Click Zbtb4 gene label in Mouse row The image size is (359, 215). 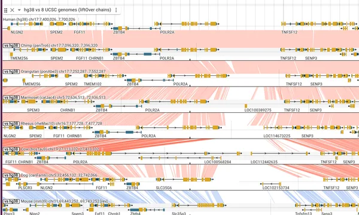(135, 214)
